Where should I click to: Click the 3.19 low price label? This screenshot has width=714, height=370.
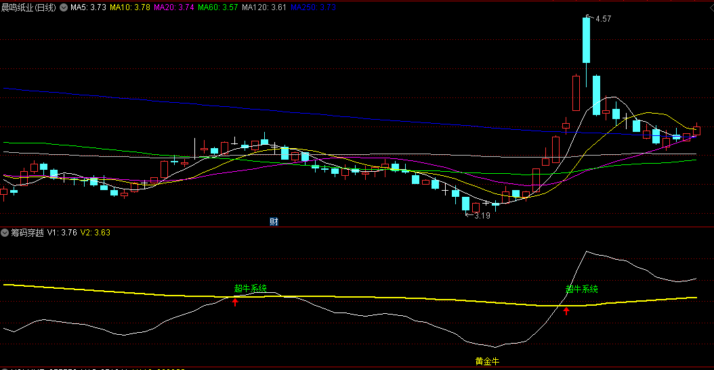(482, 216)
